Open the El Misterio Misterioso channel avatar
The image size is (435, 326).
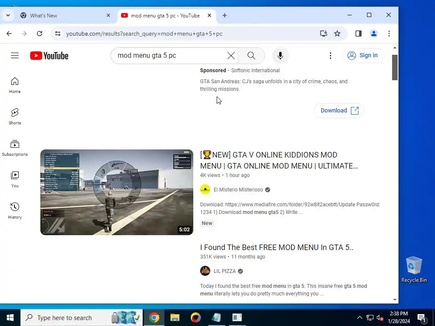pyautogui.click(x=205, y=190)
